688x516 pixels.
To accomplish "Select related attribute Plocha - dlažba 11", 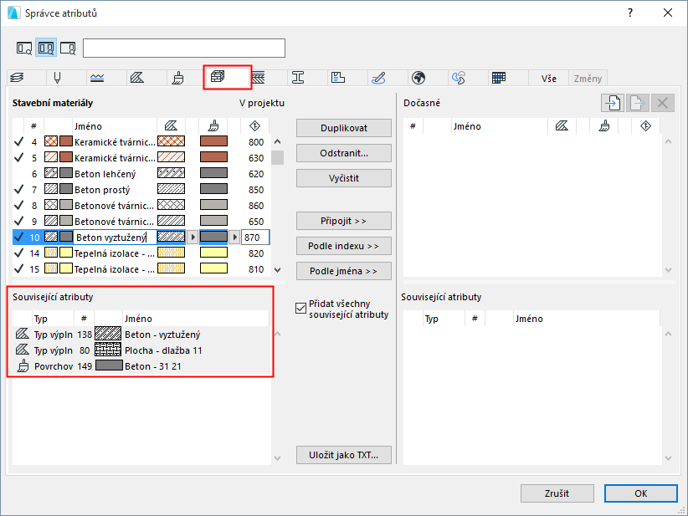I will (141, 350).
